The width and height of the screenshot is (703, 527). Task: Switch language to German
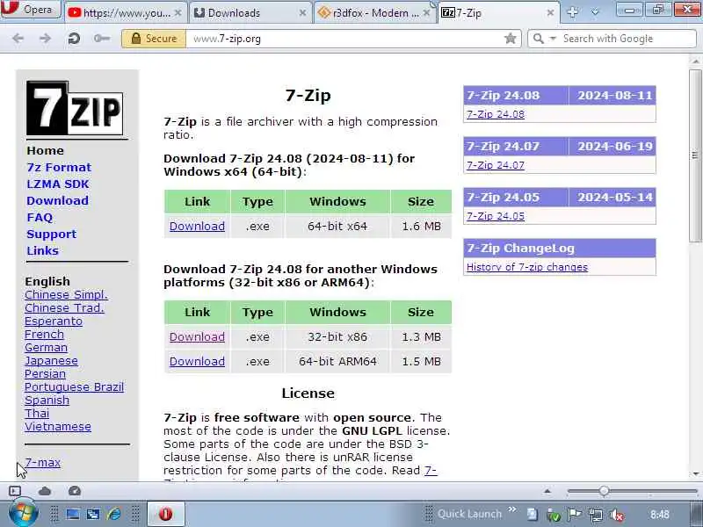[47, 347]
